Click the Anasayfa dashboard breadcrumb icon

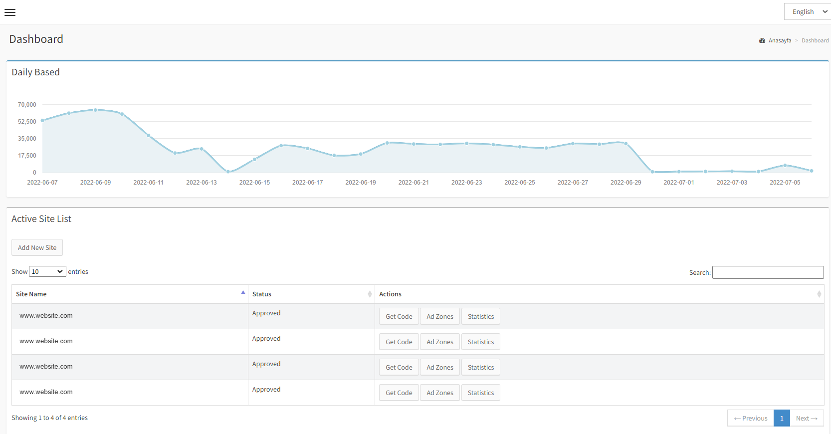point(762,41)
